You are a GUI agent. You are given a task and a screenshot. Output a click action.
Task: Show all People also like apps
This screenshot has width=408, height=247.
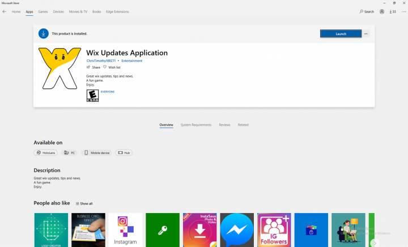click(84, 203)
